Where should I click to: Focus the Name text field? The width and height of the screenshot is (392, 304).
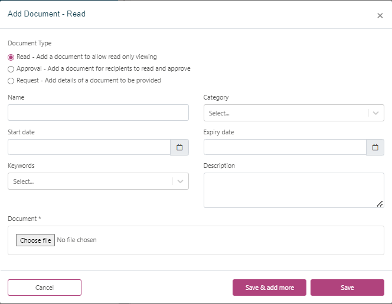click(x=98, y=113)
